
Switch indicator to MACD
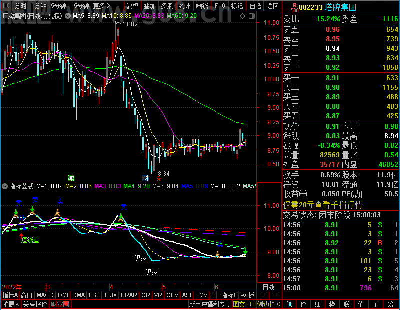coord(45,295)
